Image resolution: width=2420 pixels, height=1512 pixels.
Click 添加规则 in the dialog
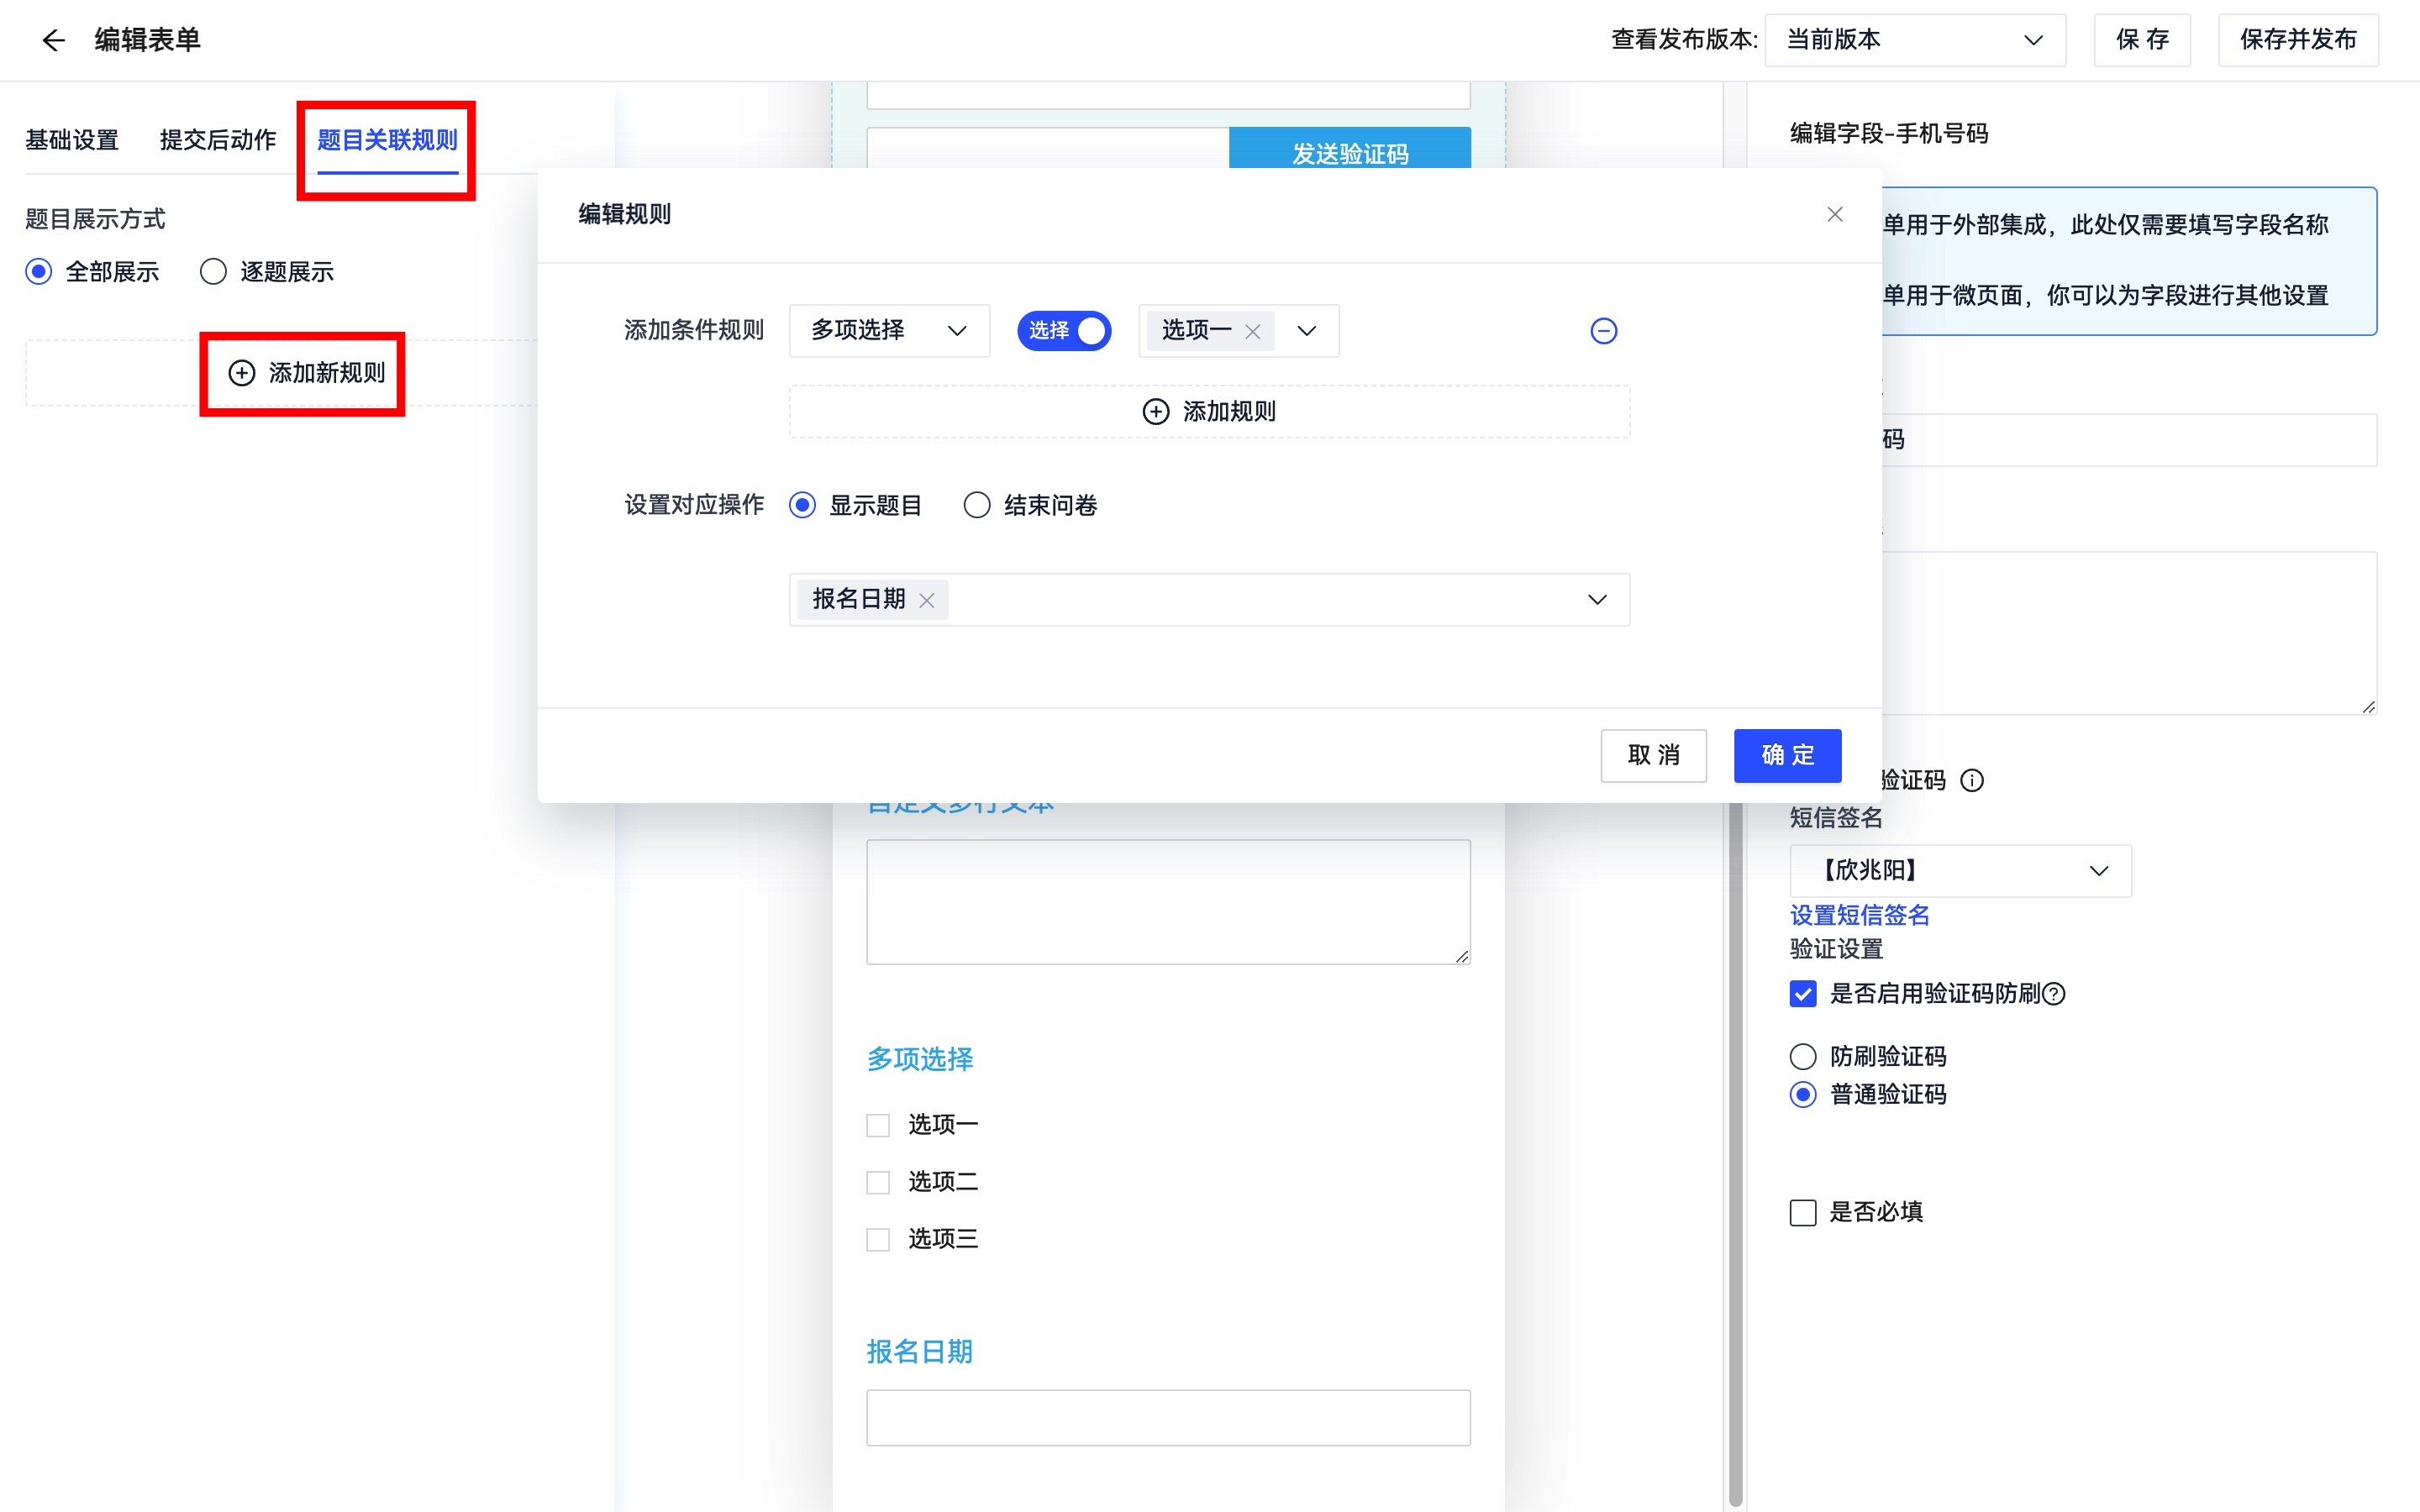pyautogui.click(x=1209, y=412)
